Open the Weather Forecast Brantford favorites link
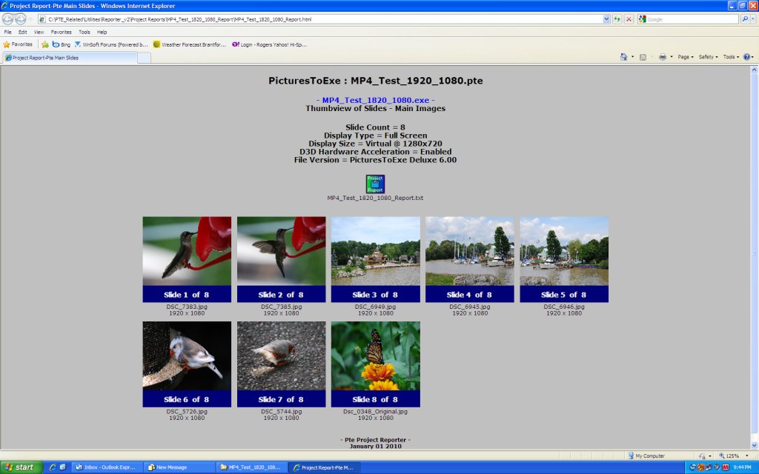The width and height of the screenshot is (759, 474). pyautogui.click(x=189, y=44)
